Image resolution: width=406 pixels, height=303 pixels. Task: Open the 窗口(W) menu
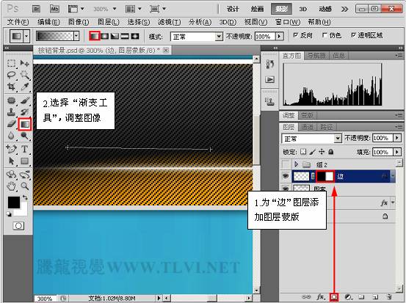[x=288, y=22]
